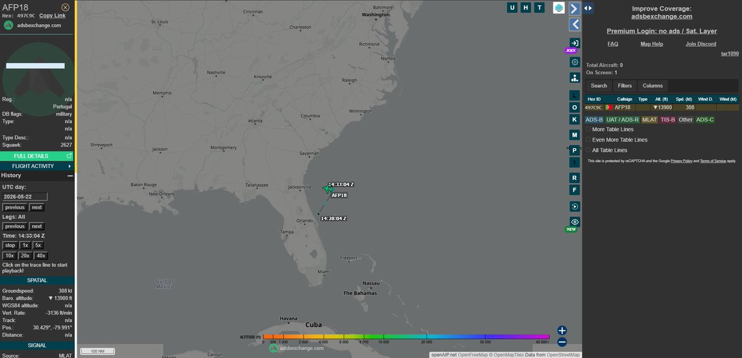The width and height of the screenshot is (742, 358).
Task: Open the aircraft statistics icon
Action: tap(574, 78)
